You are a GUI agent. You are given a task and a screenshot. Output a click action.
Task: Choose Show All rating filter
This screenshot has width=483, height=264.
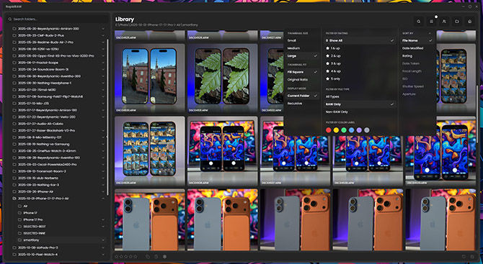pos(360,40)
